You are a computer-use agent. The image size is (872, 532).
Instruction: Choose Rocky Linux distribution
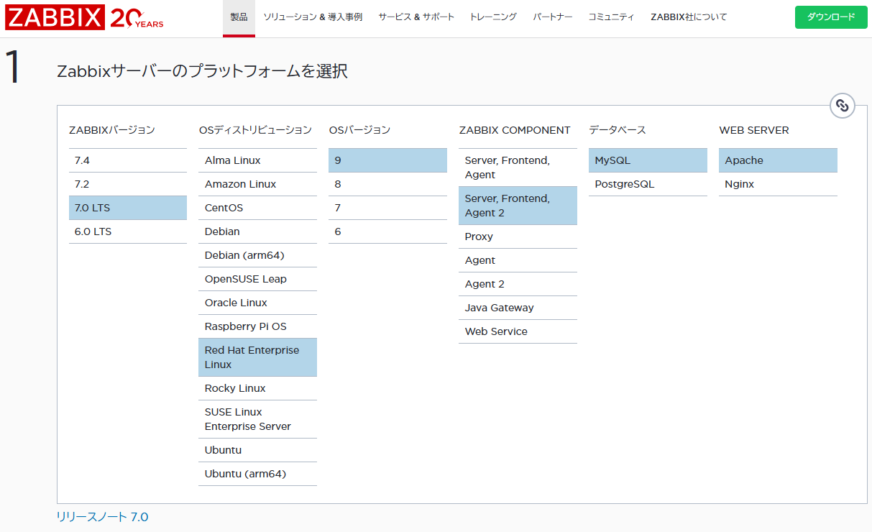258,388
